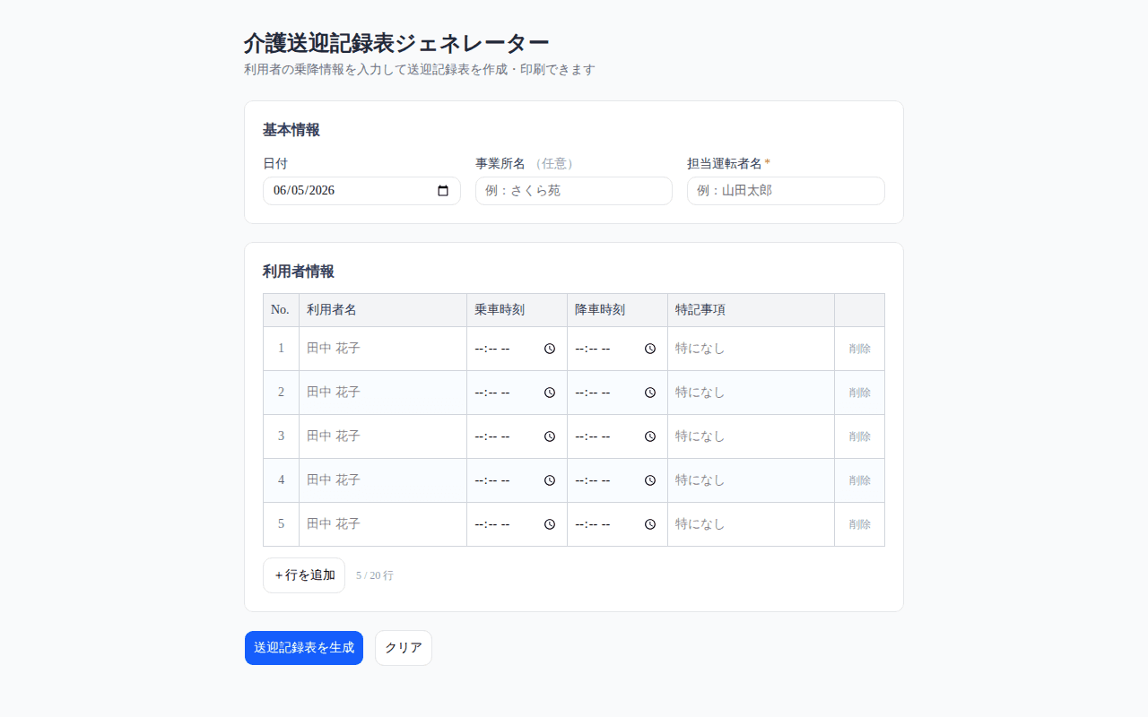The height and width of the screenshot is (717, 1148).
Task: Click the 基本情報 section heading
Action: coord(291,130)
